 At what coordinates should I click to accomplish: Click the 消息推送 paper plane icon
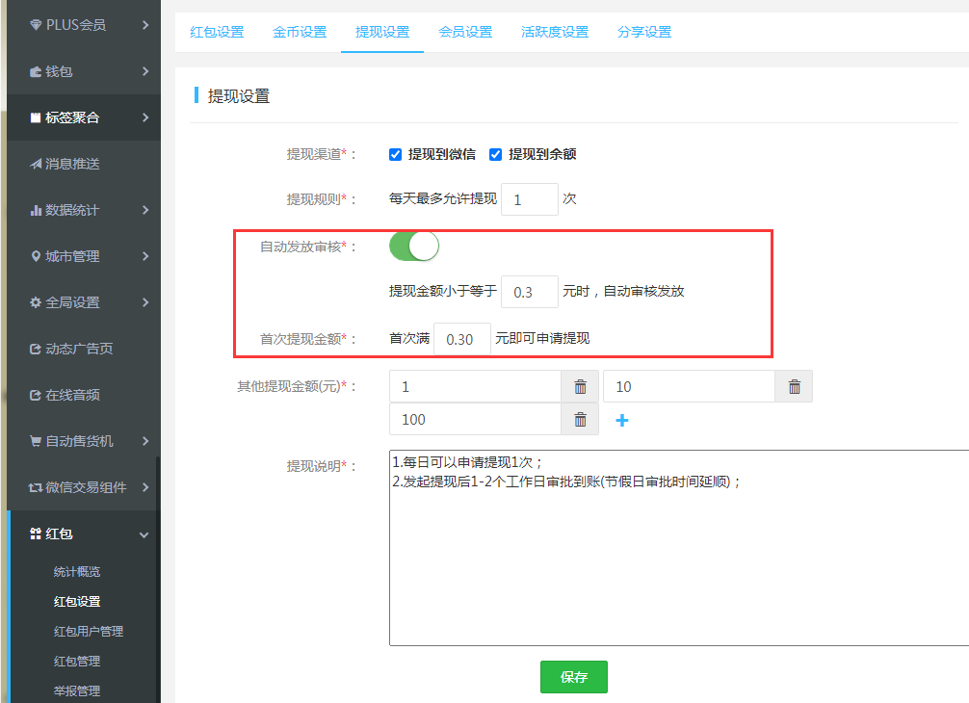[36, 164]
